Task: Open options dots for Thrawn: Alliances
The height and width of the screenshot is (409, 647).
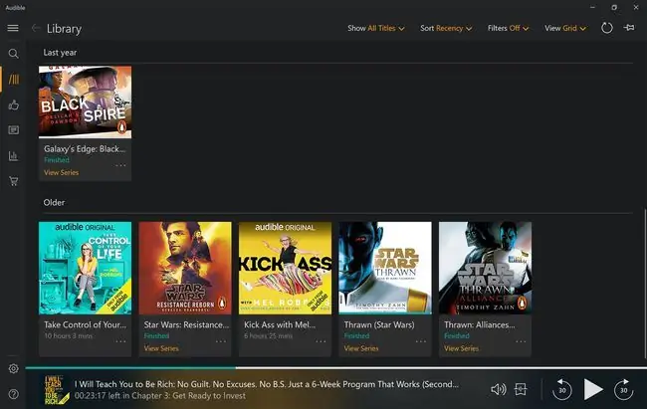Action: pyautogui.click(x=521, y=341)
